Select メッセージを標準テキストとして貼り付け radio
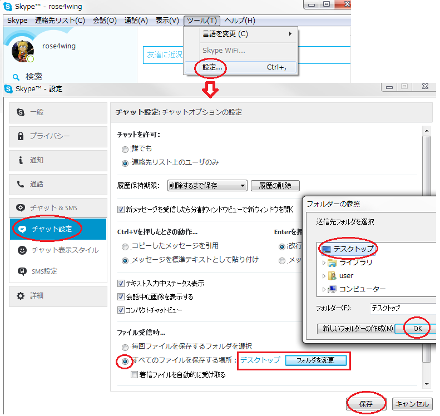Viewport: 440px width, 416px height. click(125, 261)
